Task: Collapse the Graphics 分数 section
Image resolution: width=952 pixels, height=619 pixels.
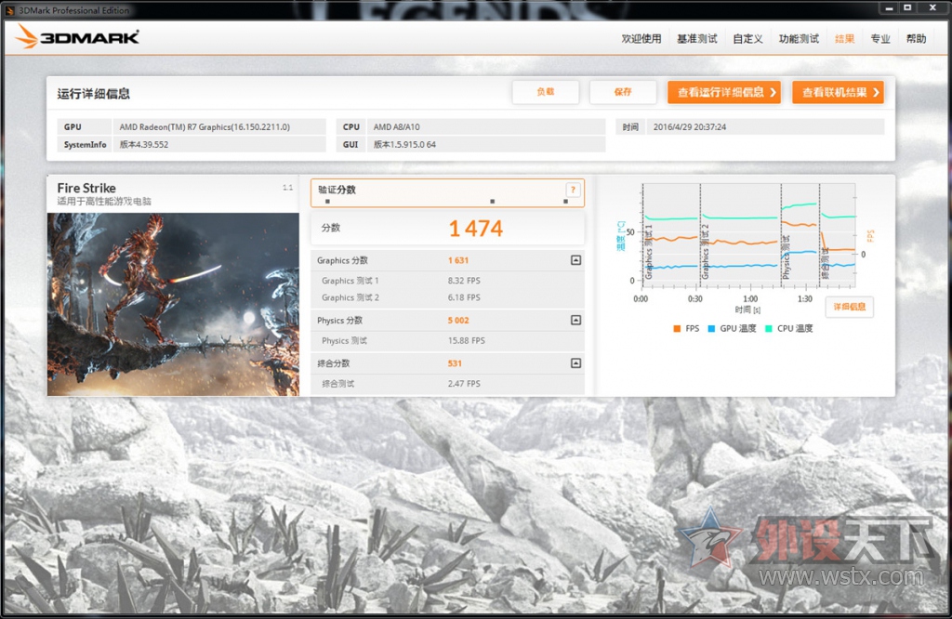Action: 576,260
